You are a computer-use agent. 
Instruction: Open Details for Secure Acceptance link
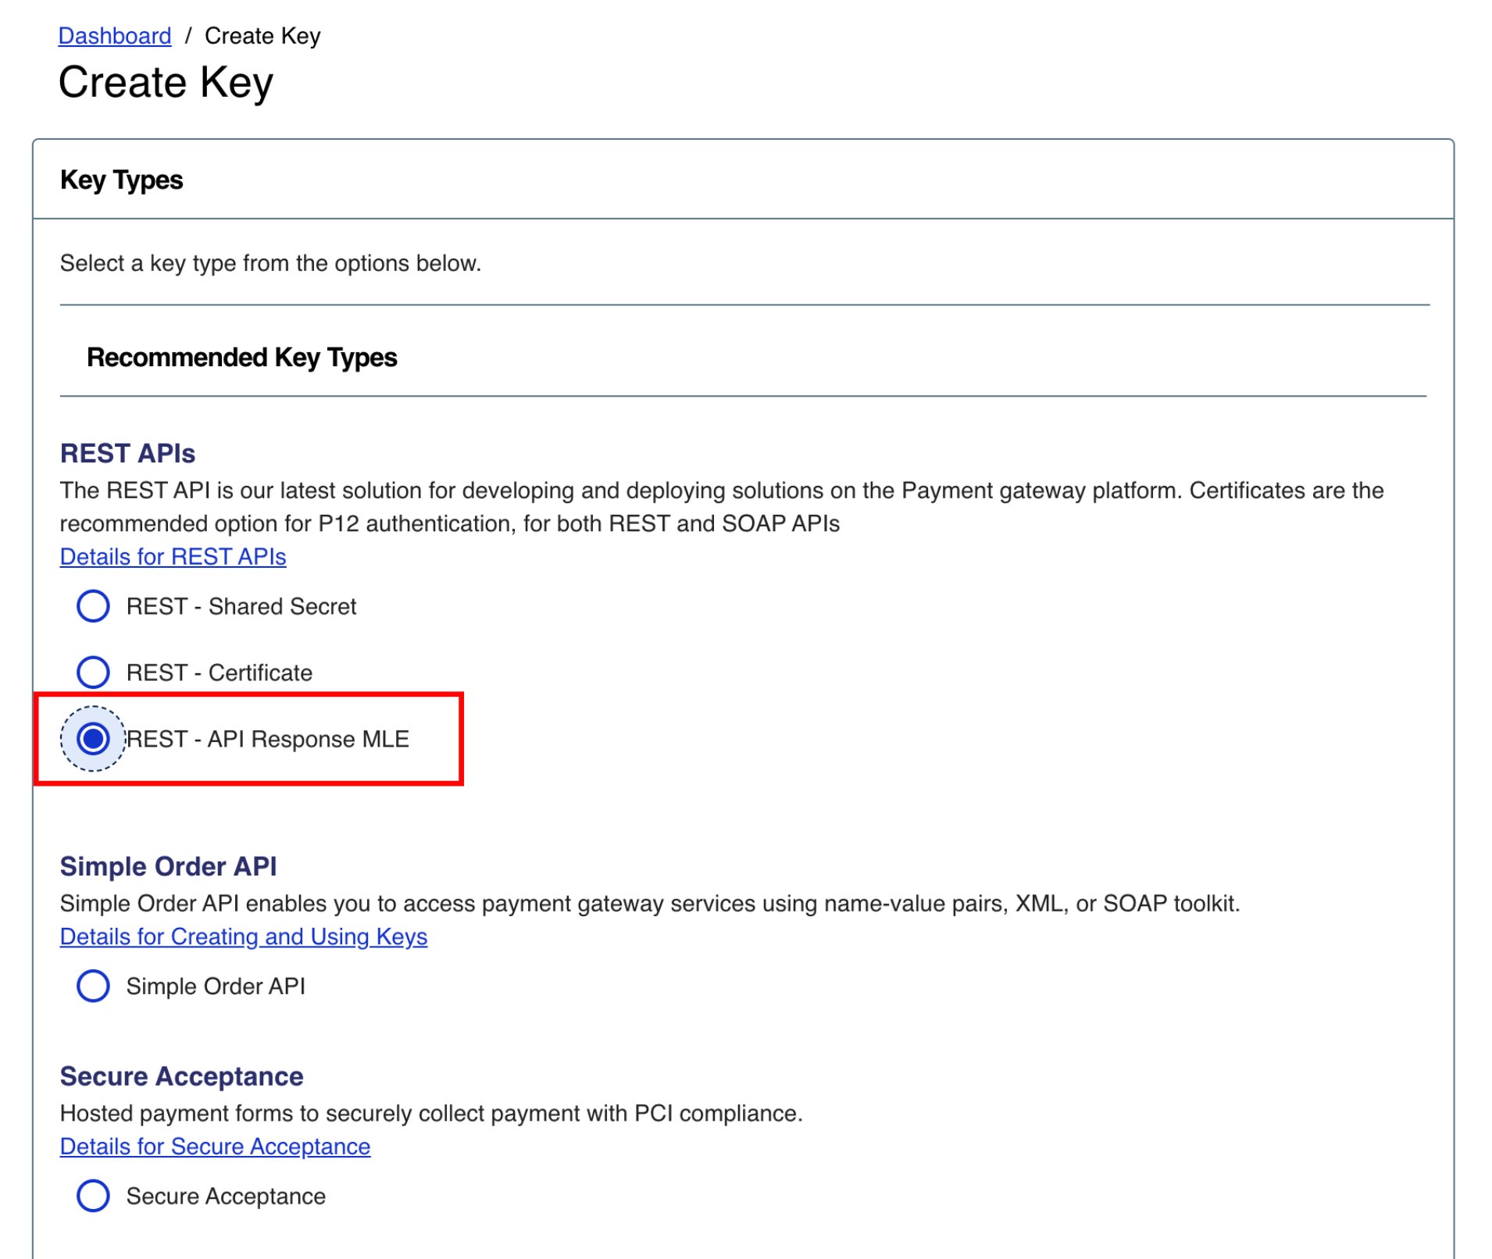pos(216,1147)
